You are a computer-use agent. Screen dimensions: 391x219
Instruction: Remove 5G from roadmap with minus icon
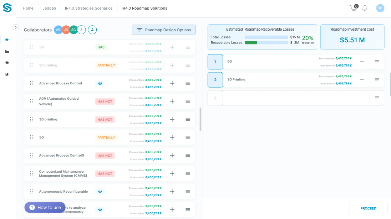tap(362, 62)
